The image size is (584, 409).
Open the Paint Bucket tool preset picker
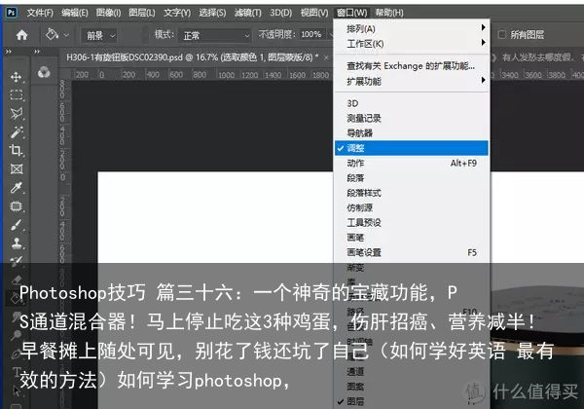(56, 35)
